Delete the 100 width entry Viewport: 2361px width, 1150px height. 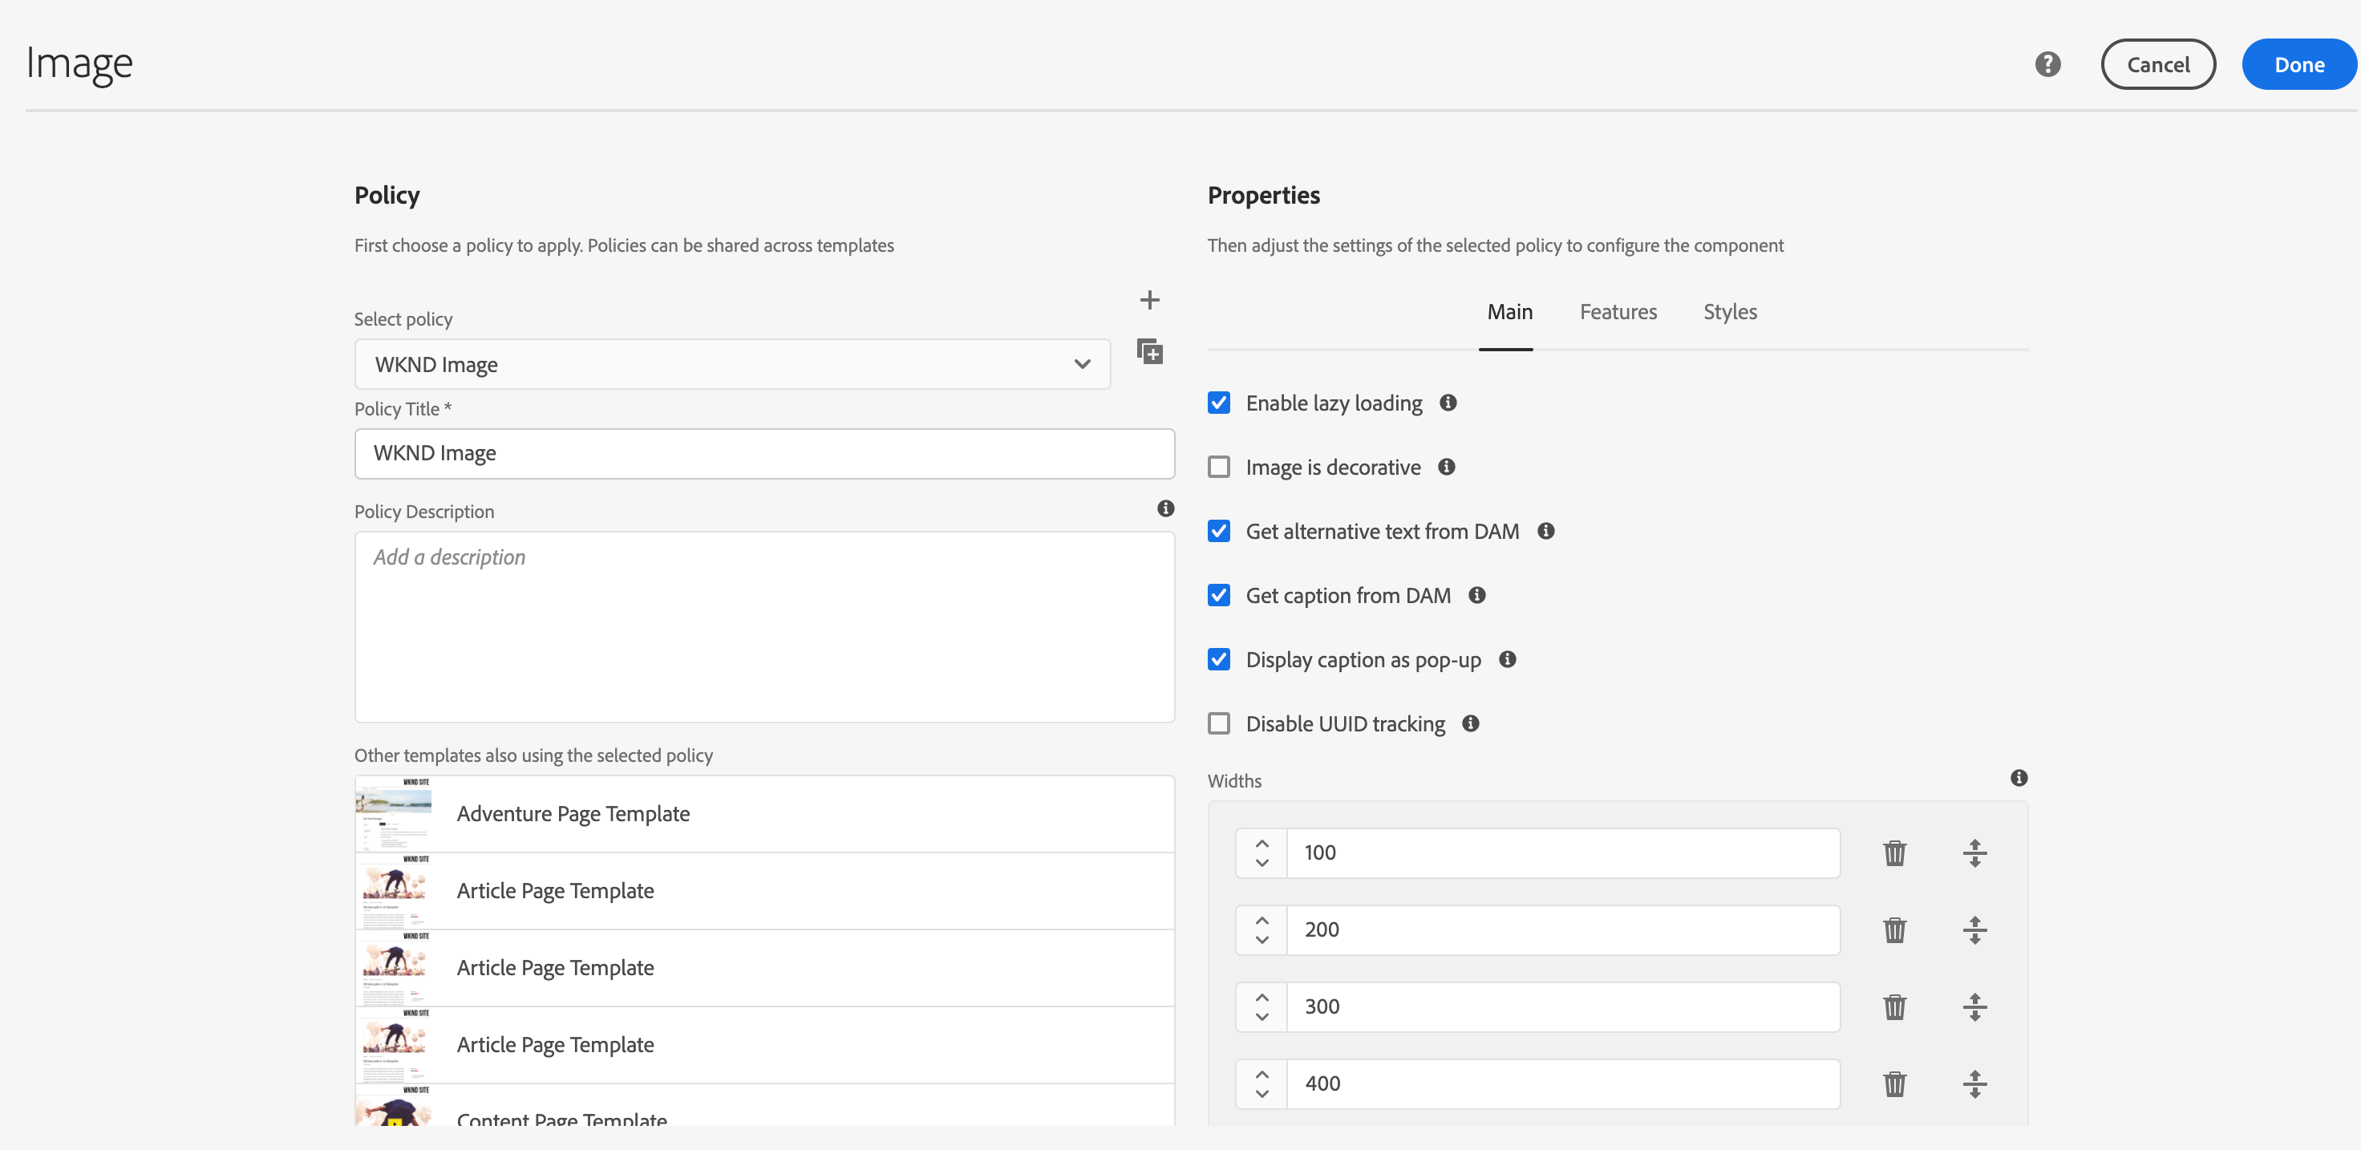(1894, 853)
